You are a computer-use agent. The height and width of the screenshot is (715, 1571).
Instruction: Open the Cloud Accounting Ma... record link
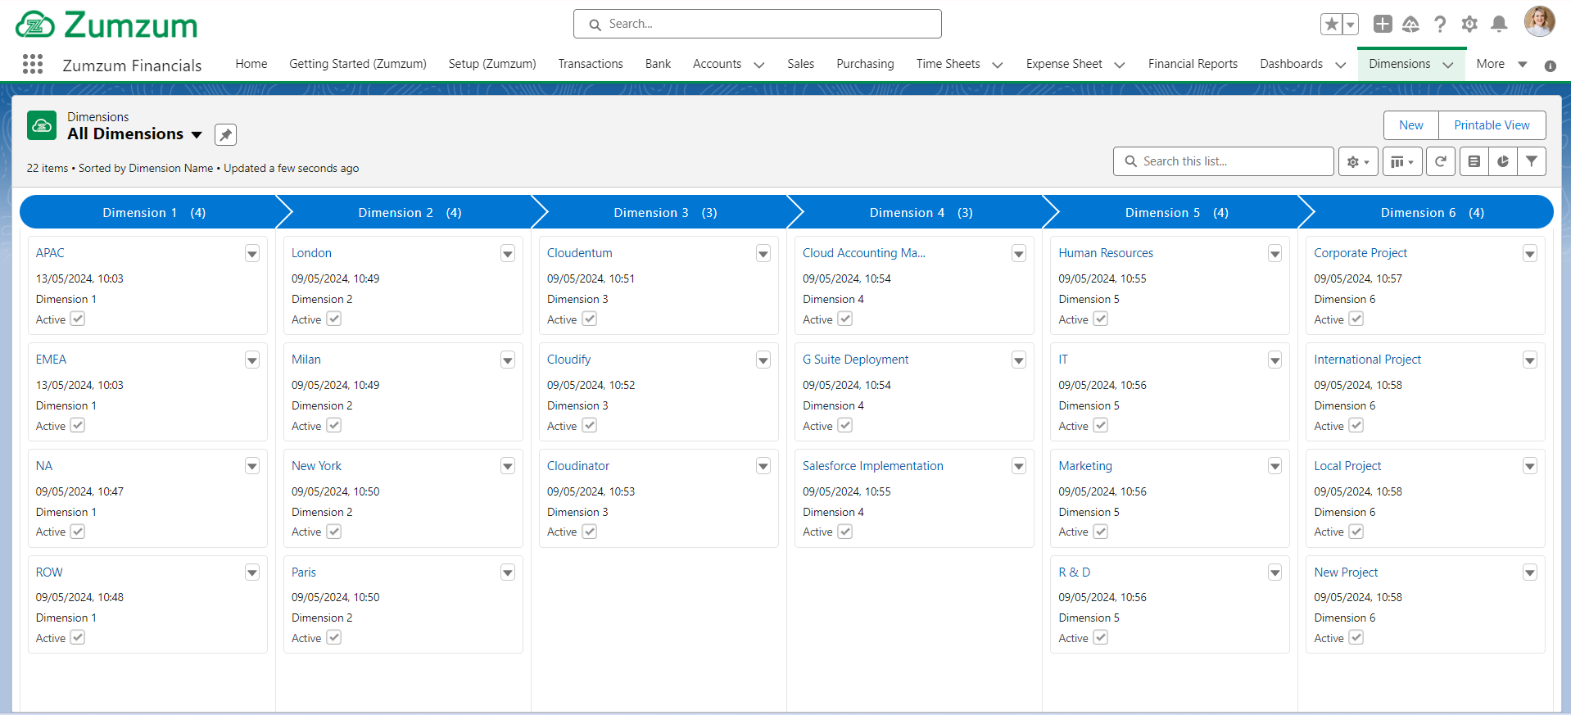point(864,253)
